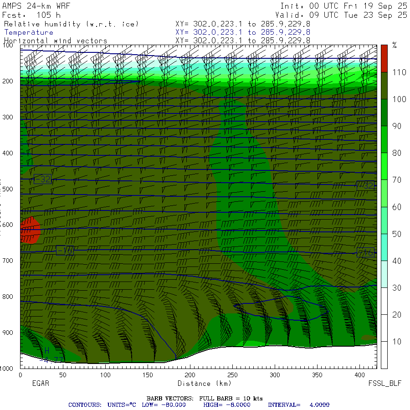Click the distance axis label '250'
Viewport: 410px width, 410px height.
(232, 375)
